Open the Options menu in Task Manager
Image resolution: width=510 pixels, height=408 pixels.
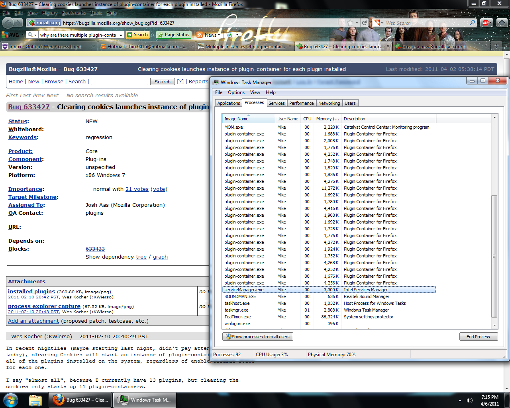pos(236,92)
